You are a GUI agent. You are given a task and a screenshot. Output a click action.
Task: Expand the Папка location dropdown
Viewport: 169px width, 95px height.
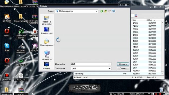pos(96,11)
